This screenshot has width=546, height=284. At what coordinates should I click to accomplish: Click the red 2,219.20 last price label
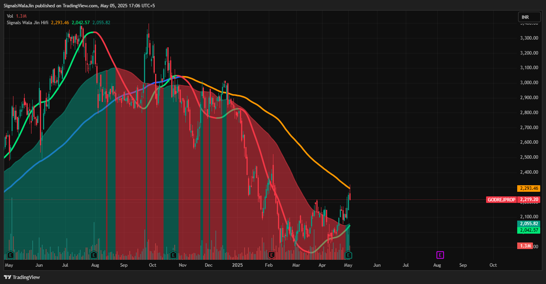point(529,200)
